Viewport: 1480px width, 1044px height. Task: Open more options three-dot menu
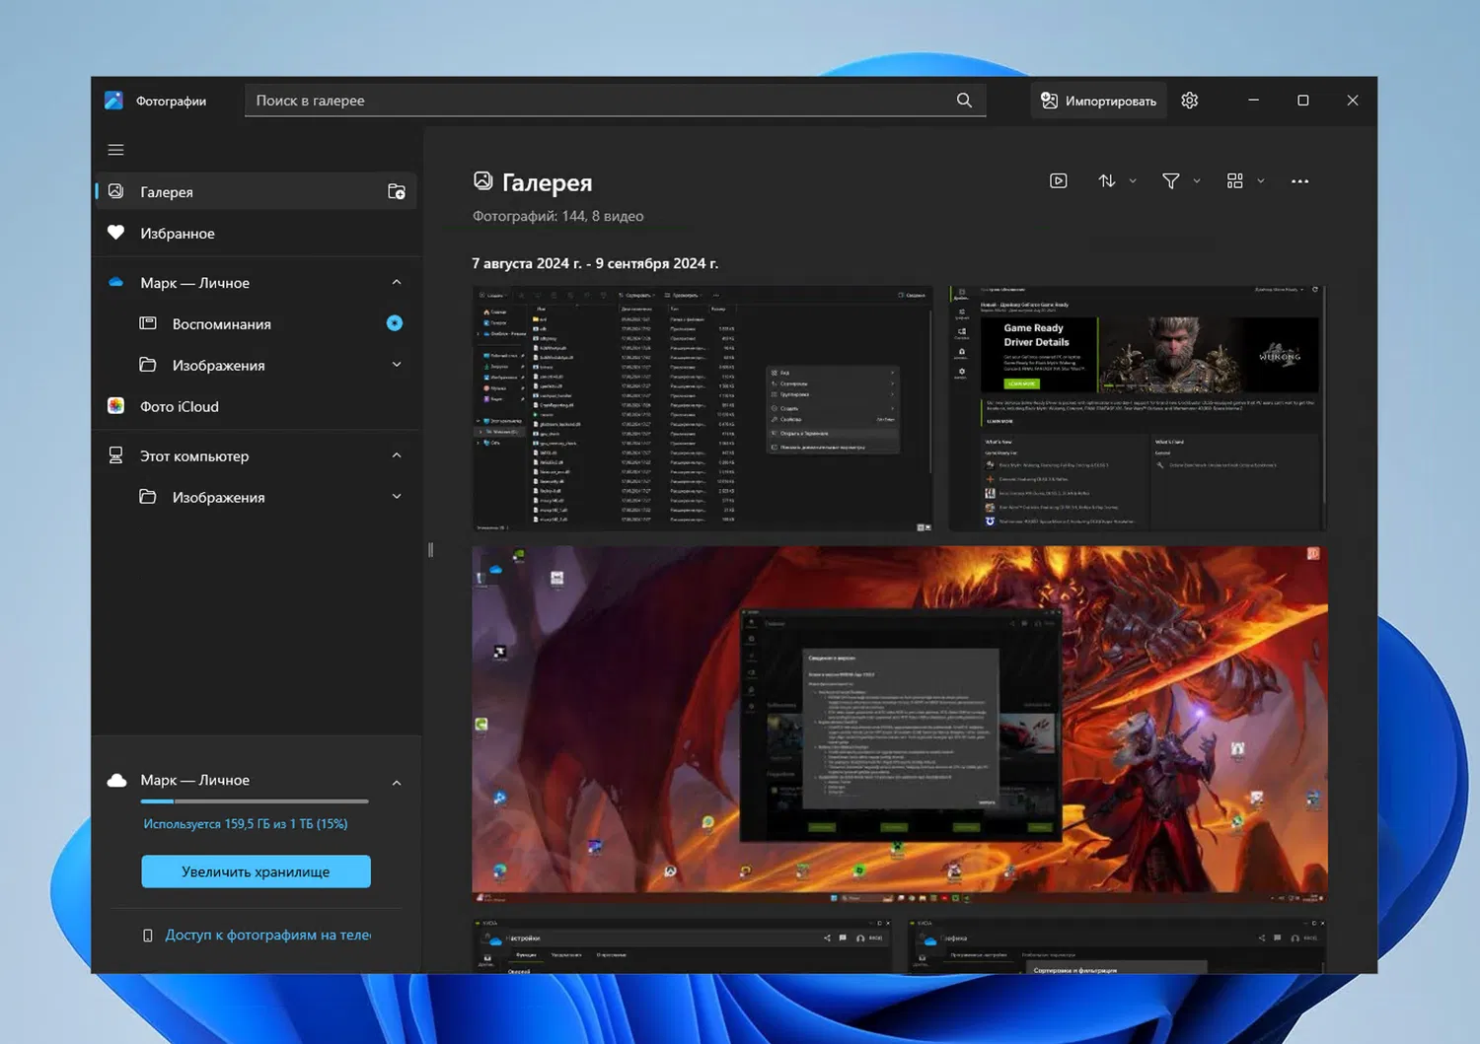click(x=1299, y=181)
